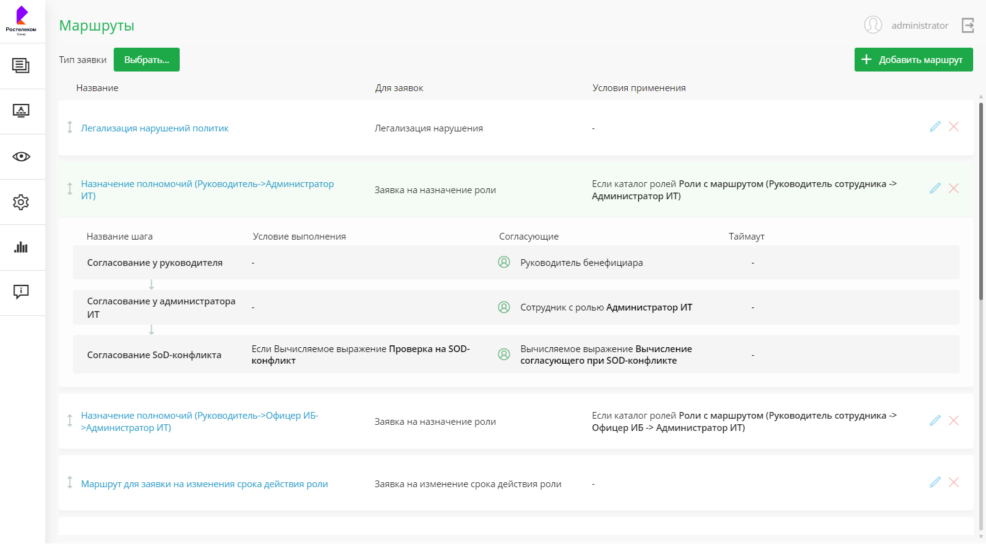Open the requests list sidebar icon

coord(21,65)
